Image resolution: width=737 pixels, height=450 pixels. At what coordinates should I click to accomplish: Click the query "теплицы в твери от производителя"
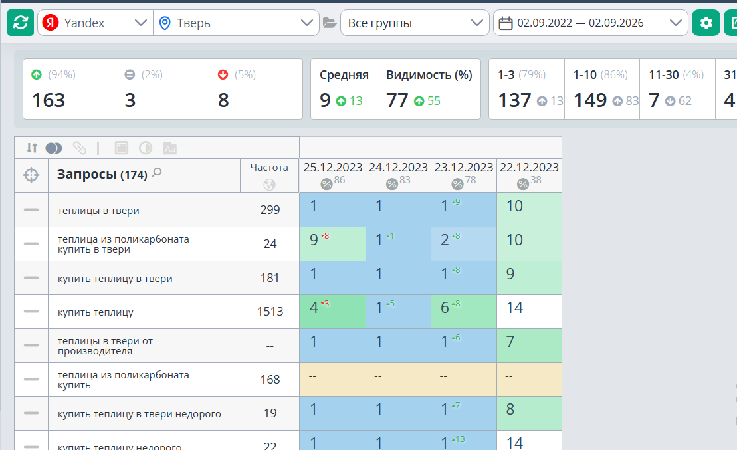105,346
